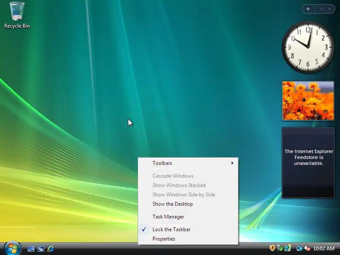
Task: Open taskbar Properties from the menu
Action: pyautogui.click(x=188, y=239)
